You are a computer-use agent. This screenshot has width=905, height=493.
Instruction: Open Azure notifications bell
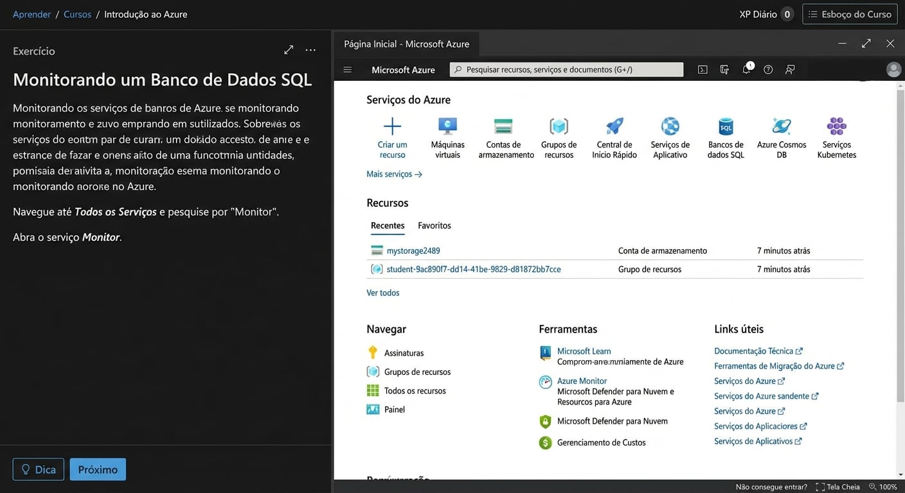747,69
